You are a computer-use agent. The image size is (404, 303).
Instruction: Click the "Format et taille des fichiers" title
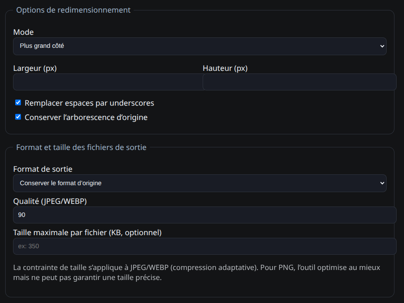81,147
